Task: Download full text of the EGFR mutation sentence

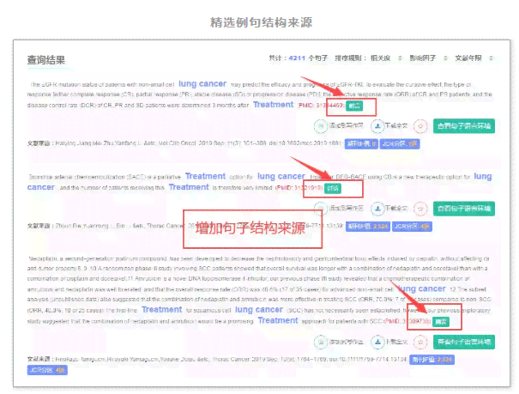Action: 377,126
